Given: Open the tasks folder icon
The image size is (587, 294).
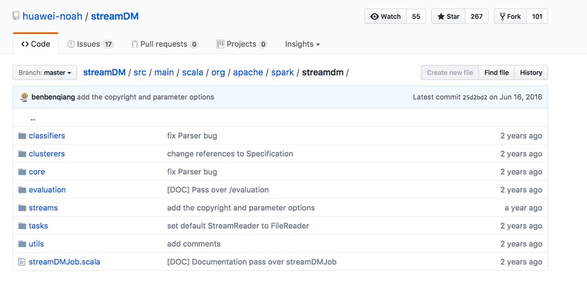Looking at the screenshot, I should coord(22,226).
